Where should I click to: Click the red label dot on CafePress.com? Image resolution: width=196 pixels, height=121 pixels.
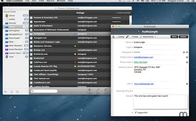coord(75,62)
